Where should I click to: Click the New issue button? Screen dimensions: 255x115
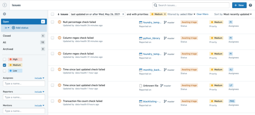click(x=239, y=5)
